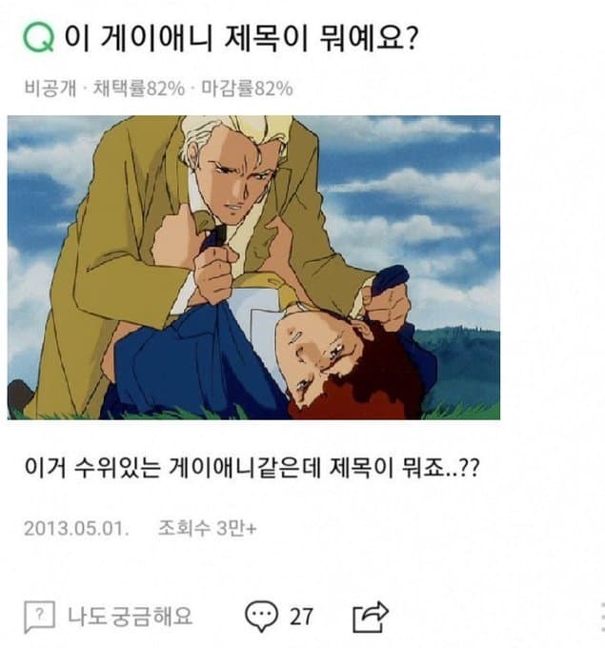
Task: Click the 채택률82% stat
Action: click(139, 88)
